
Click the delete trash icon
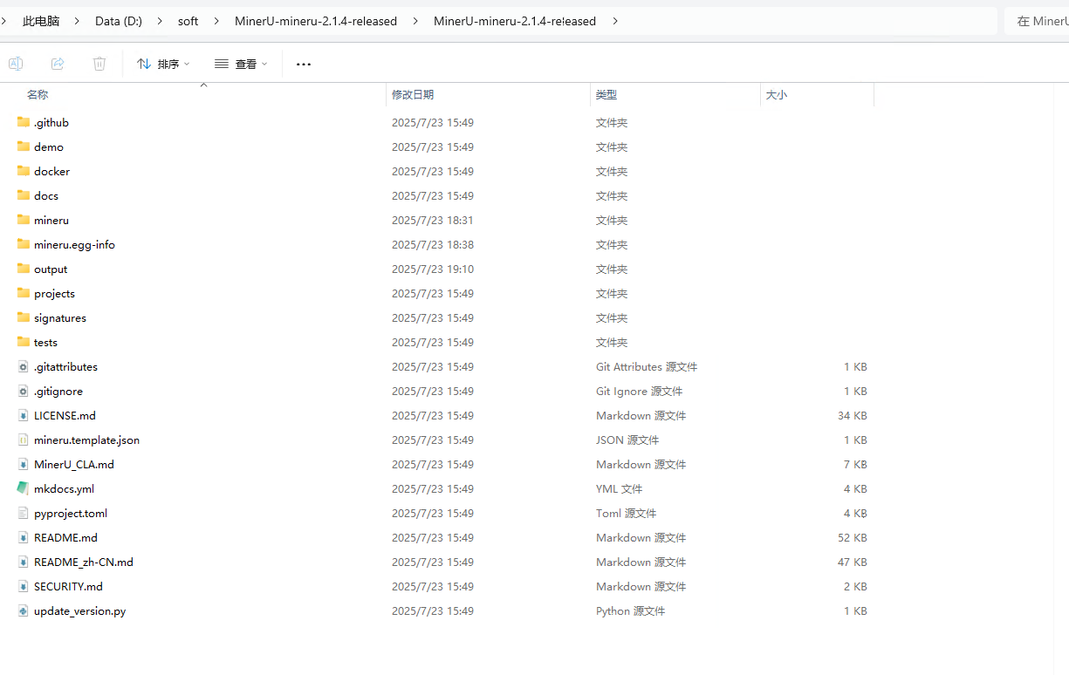point(99,63)
